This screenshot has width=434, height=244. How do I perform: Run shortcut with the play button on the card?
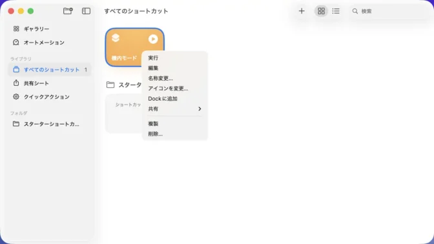tap(153, 39)
